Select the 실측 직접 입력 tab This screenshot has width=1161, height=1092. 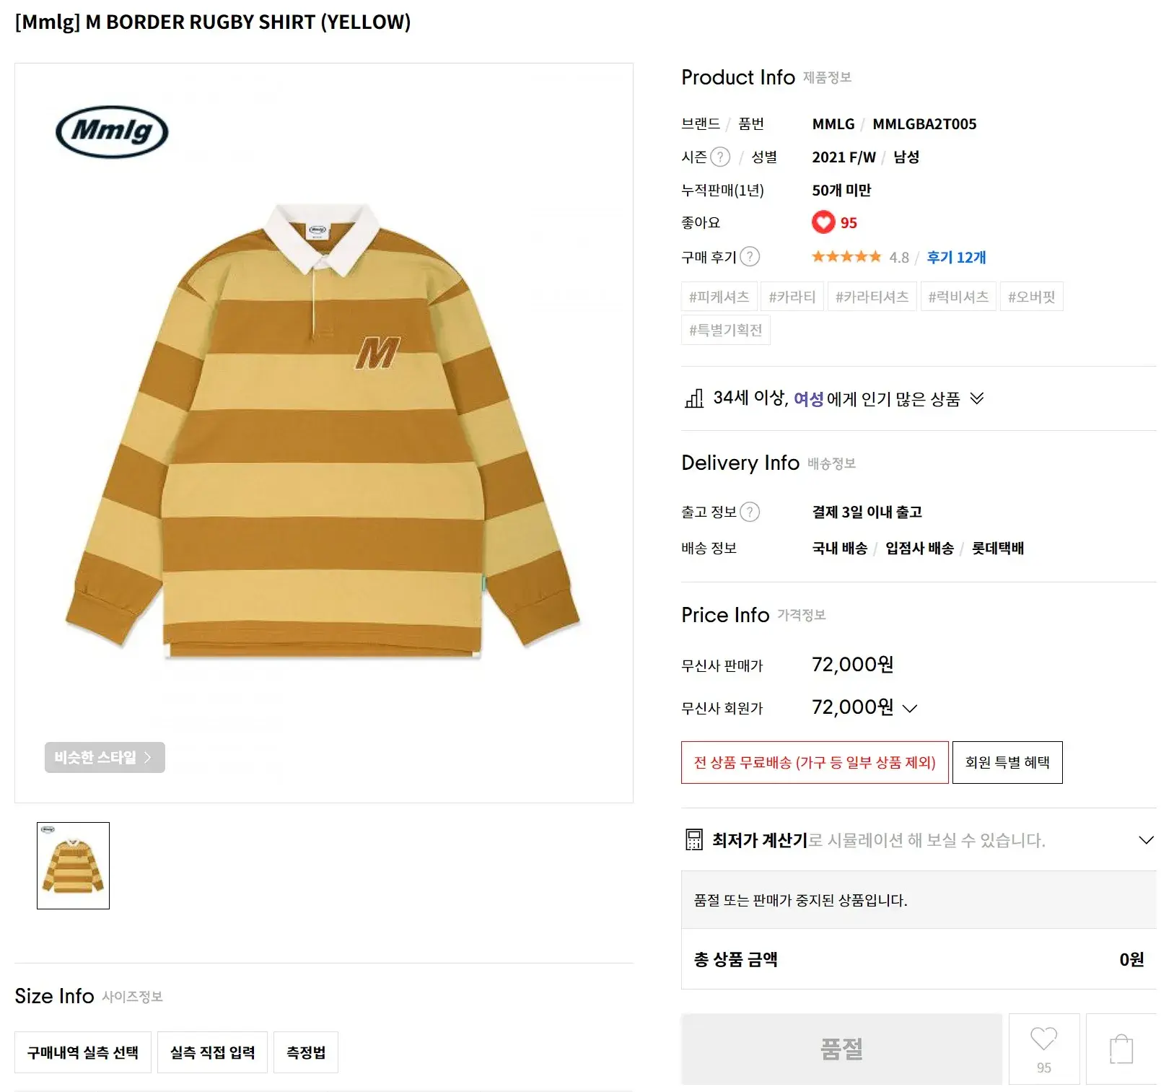(x=212, y=1052)
